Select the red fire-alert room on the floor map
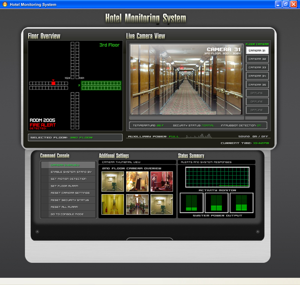Screen dimensions: 300x285 point(53,83)
